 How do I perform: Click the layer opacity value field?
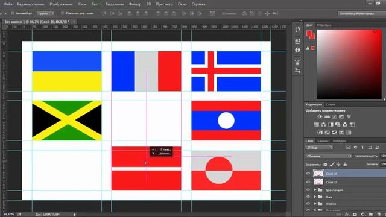click(383, 156)
